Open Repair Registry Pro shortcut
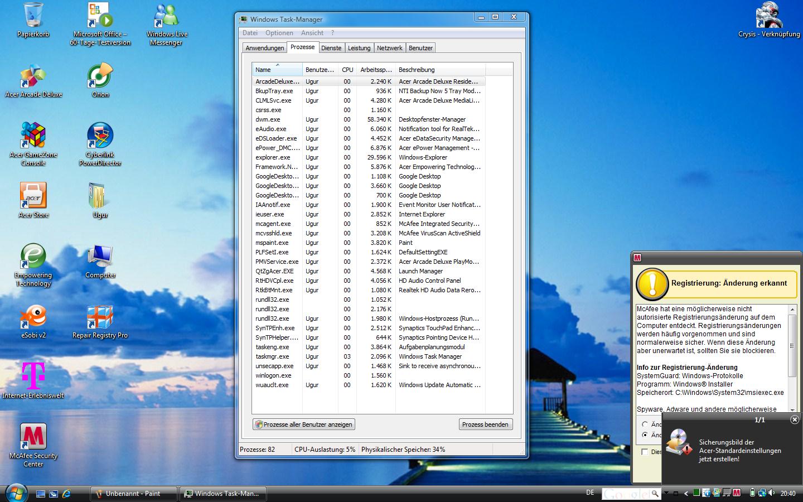This screenshot has height=502, width=803. 100,322
